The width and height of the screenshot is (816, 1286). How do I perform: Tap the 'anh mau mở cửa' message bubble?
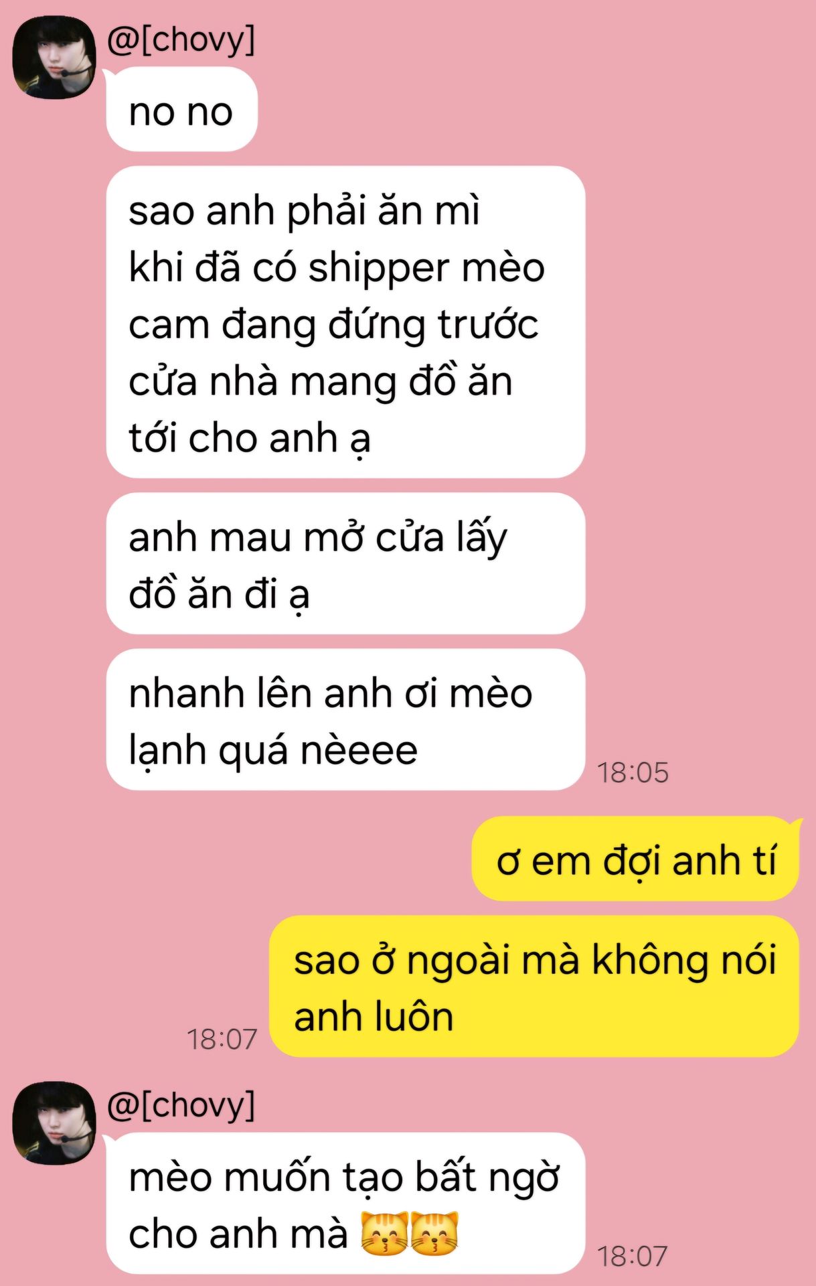(345, 564)
